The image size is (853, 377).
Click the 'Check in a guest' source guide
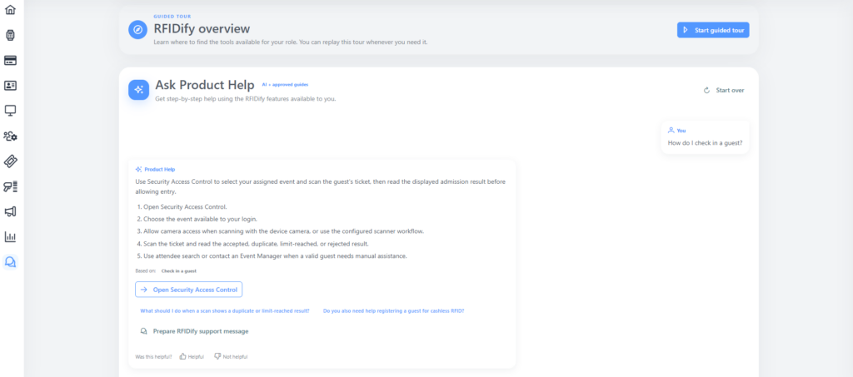coord(179,270)
